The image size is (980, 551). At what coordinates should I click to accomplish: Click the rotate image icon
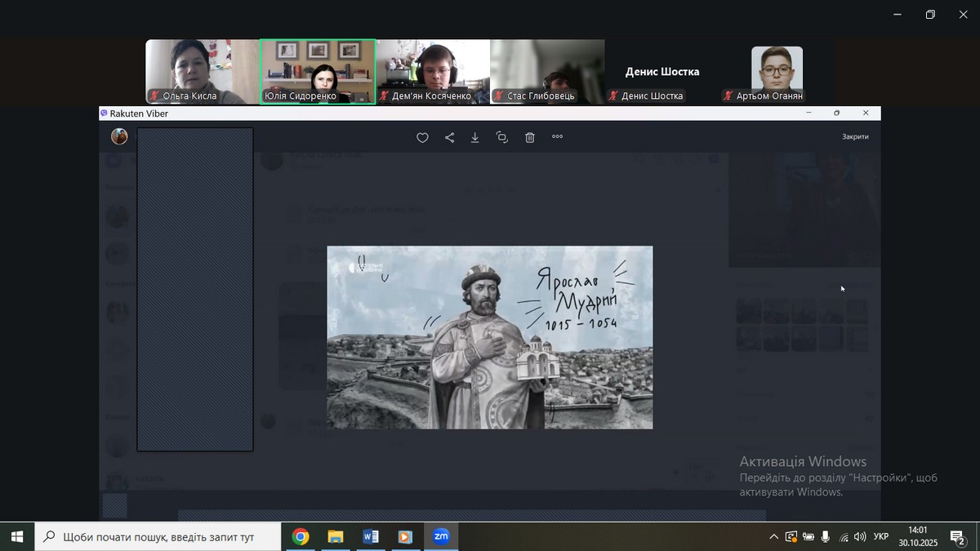click(502, 138)
